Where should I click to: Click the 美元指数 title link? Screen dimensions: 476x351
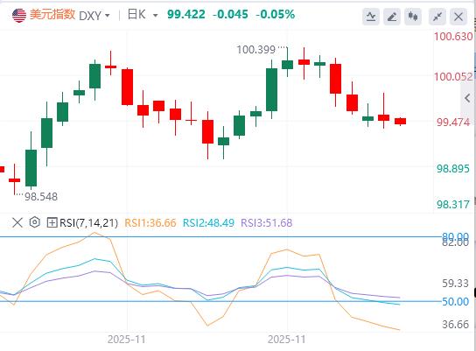click(x=52, y=14)
